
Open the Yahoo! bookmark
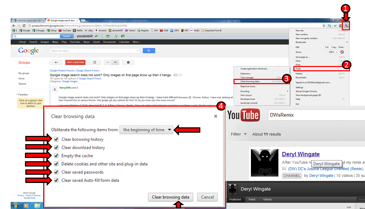coord(130,31)
